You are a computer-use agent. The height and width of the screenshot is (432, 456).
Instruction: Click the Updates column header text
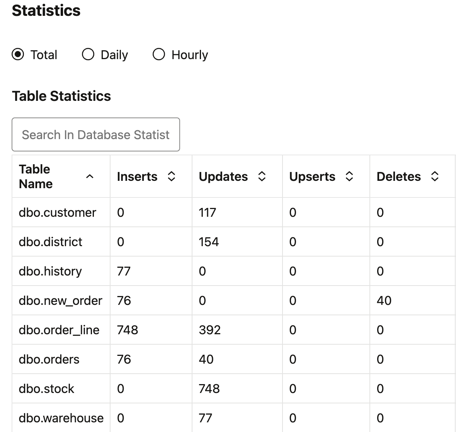(x=223, y=177)
